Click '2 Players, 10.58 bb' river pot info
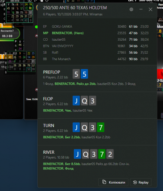The width and height of the screenshot is (163, 191). tap(56, 157)
